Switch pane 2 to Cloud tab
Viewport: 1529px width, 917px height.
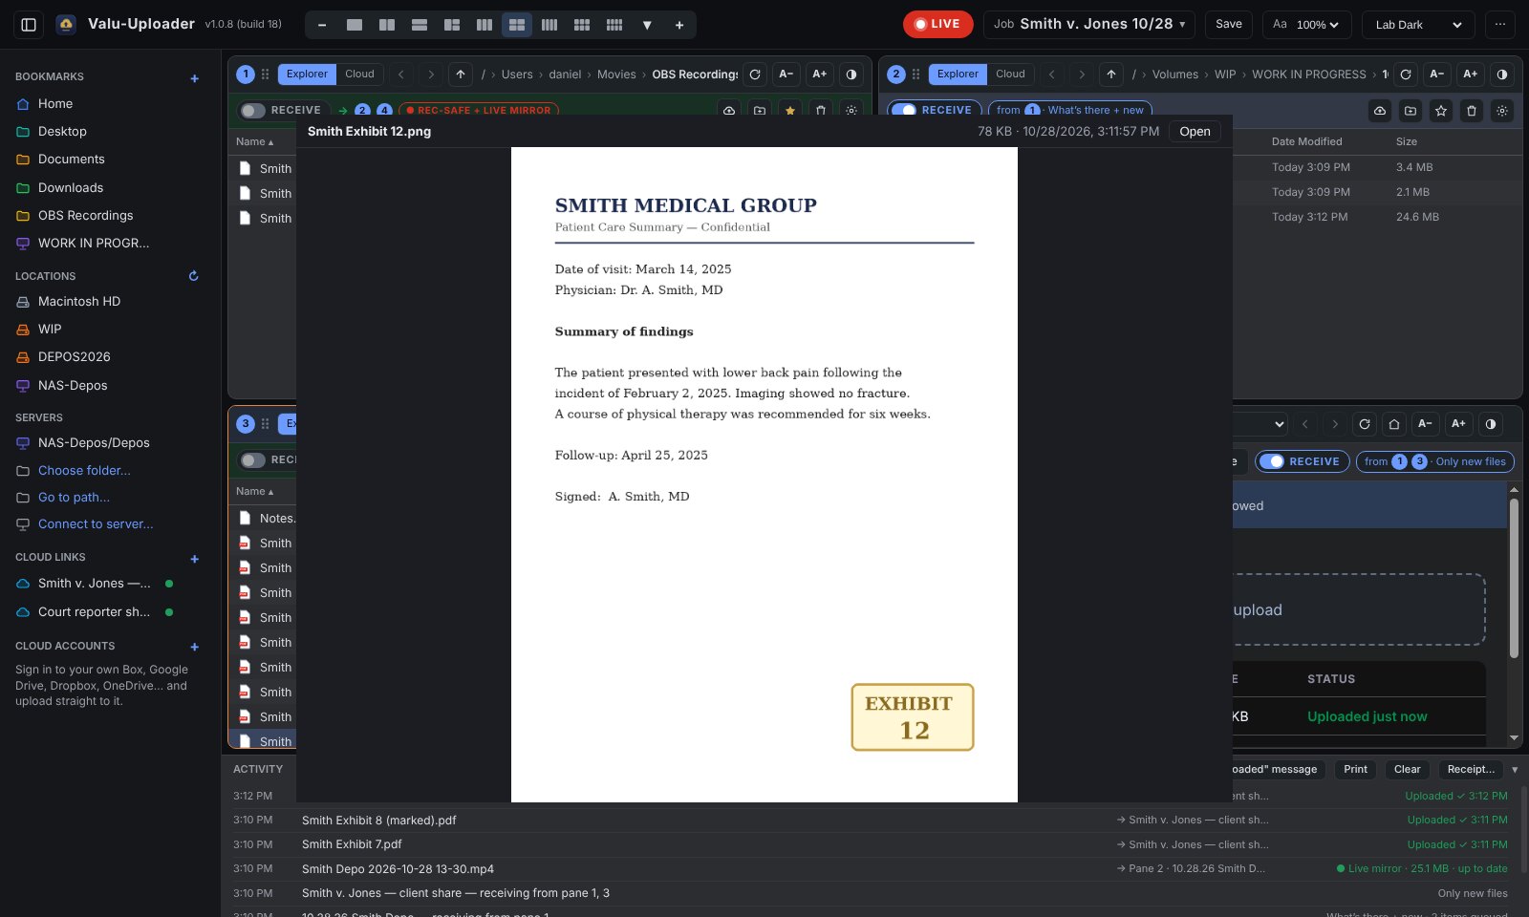(x=1010, y=75)
